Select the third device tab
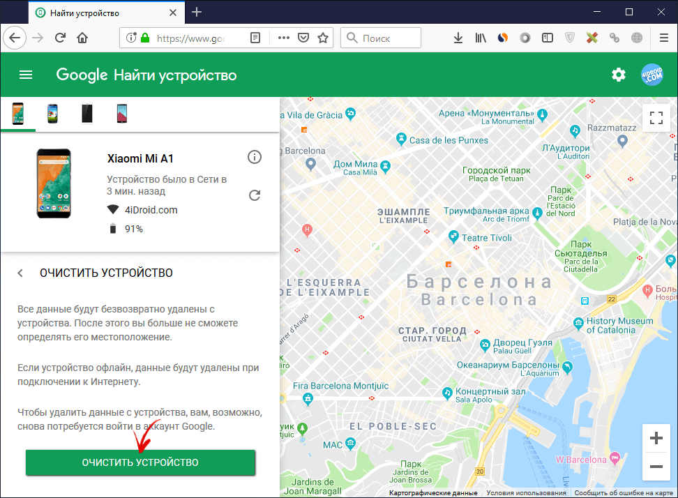 86,114
